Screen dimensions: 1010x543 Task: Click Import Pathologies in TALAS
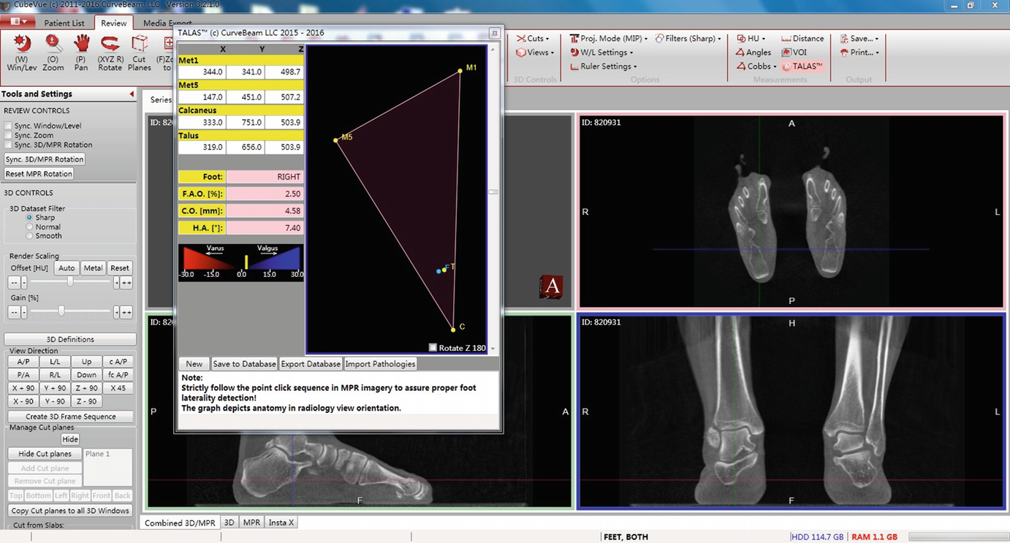click(x=380, y=364)
